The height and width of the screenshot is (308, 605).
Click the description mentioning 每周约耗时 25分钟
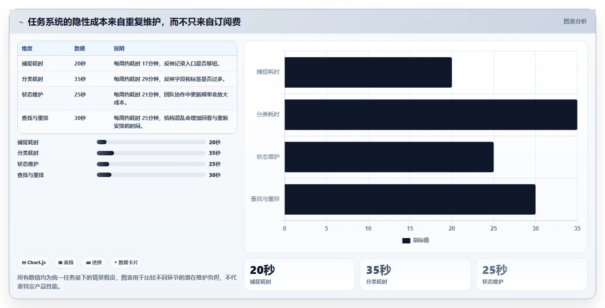pyautogui.click(x=171, y=122)
